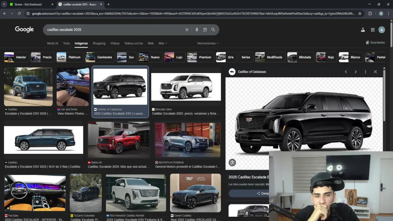Open Google Lens image search
The image size is (393, 221).
[x=205, y=30]
